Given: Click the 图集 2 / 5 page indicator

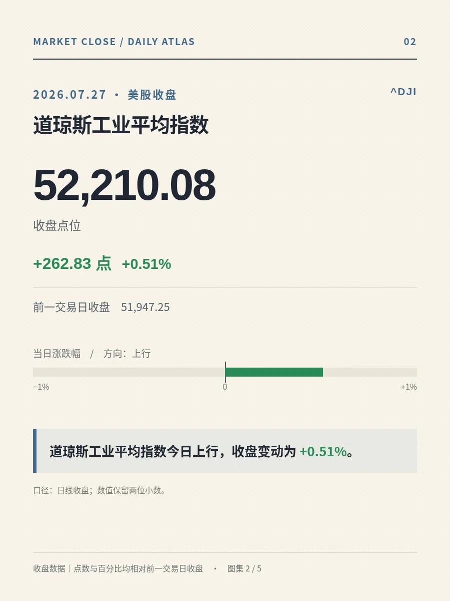Looking at the screenshot, I should tap(244, 568).
